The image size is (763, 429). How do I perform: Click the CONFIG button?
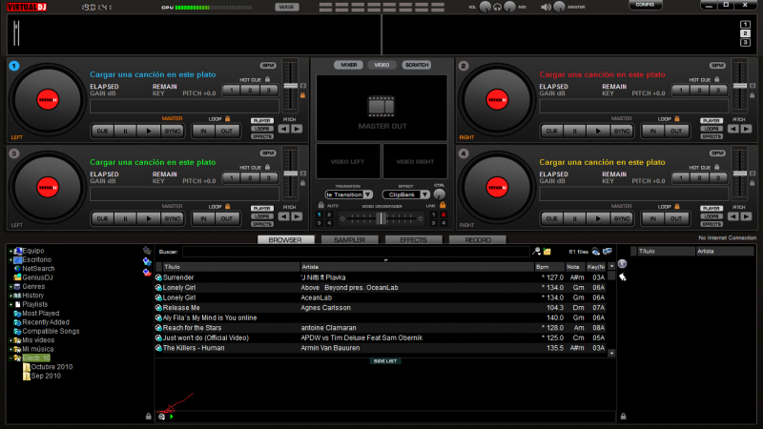point(644,5)
